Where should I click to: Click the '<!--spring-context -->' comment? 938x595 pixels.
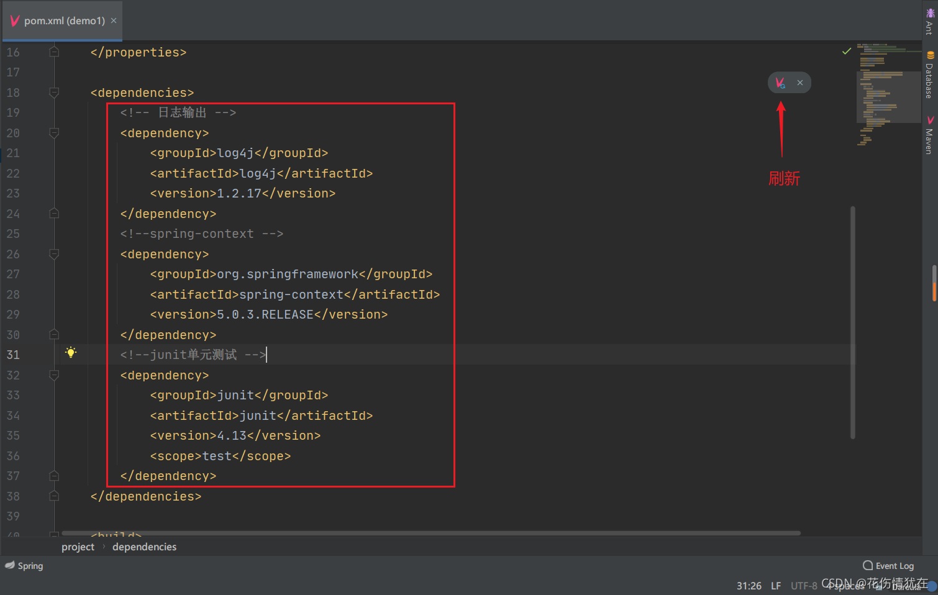tap(202, 234)
